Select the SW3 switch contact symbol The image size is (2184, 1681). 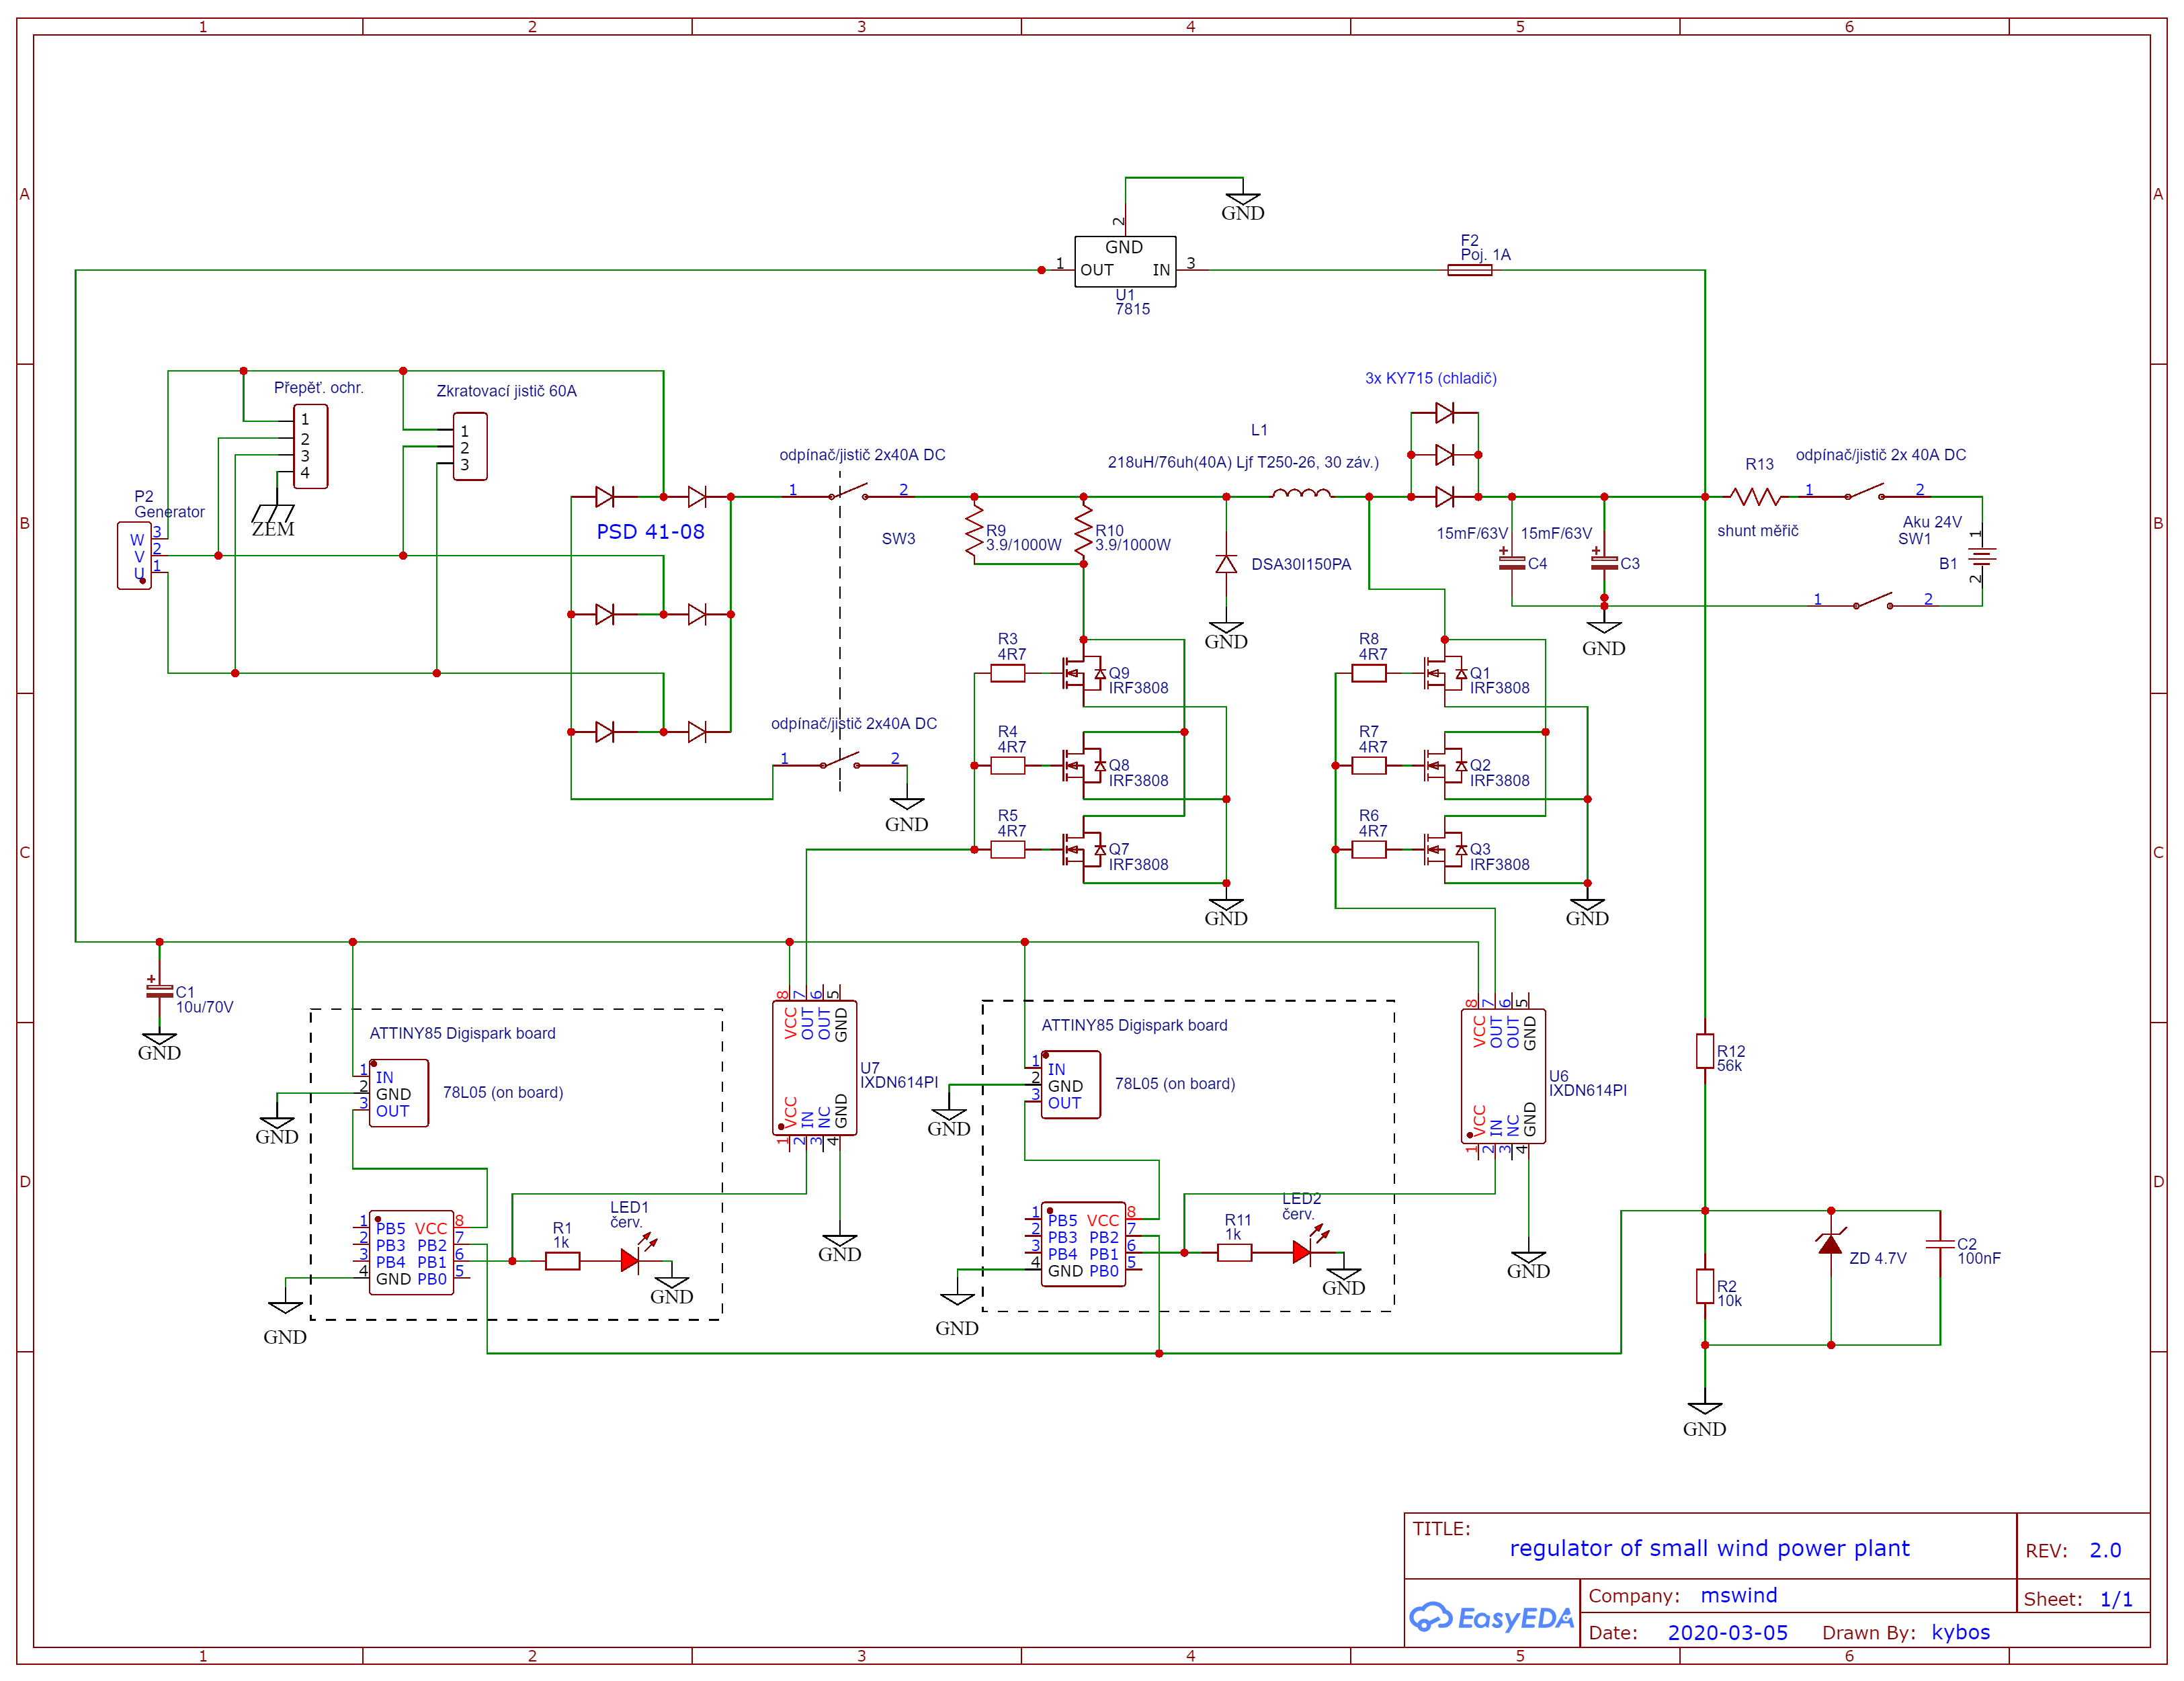[x=848, y=493]
